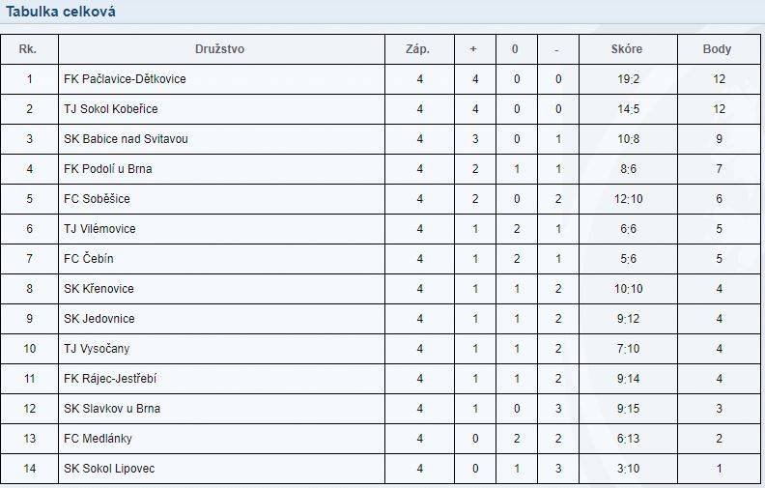This screenshot has height=488, width=765.
Task: Click the Záp. column header
Action: click(x=417, y=48)
